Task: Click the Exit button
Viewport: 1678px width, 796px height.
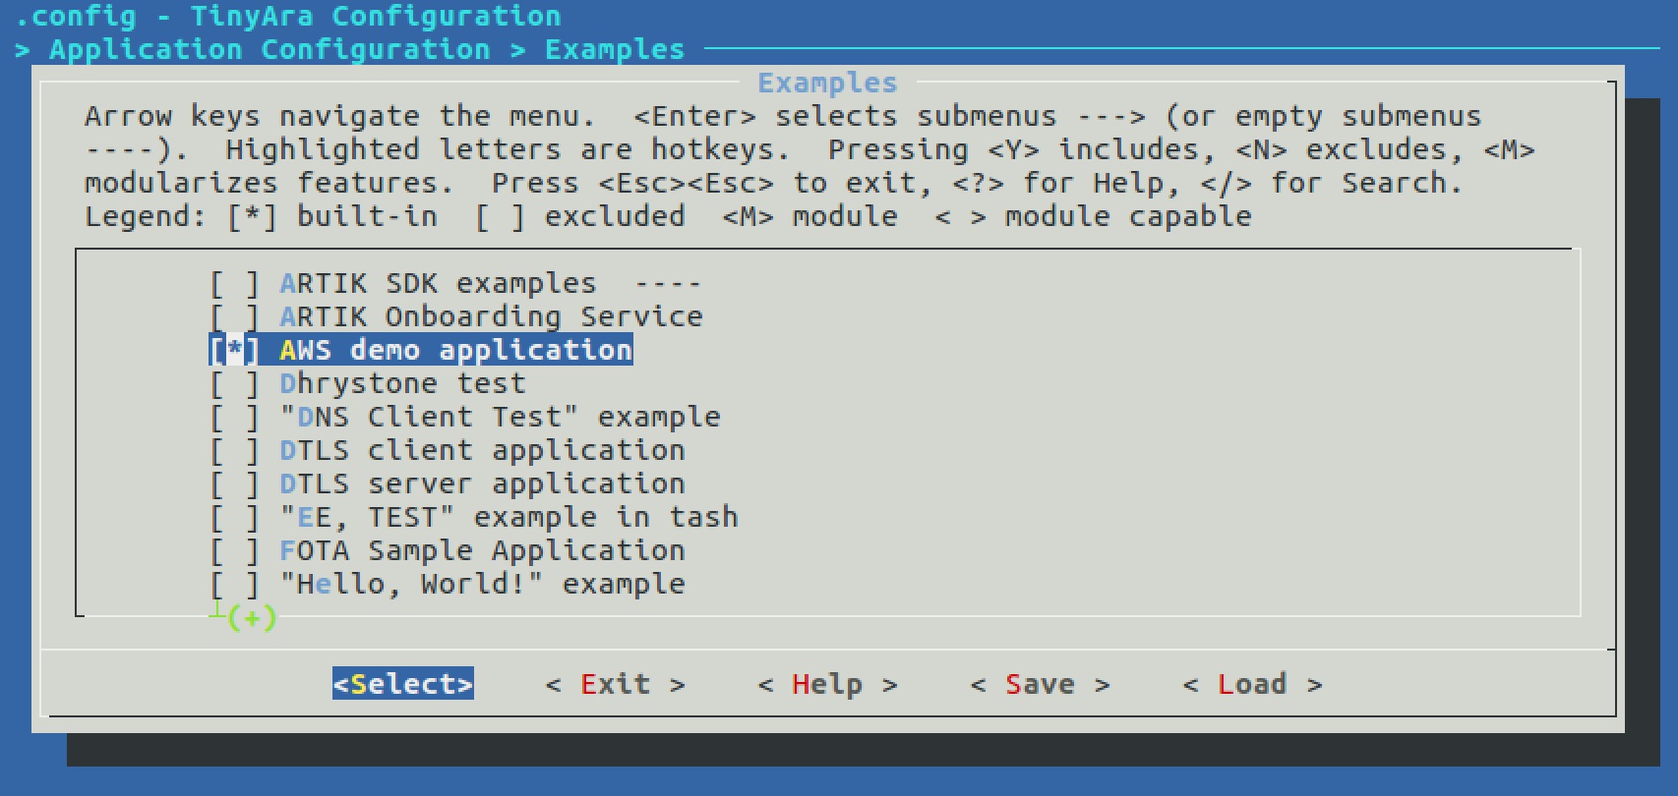Action: [616, 684]
